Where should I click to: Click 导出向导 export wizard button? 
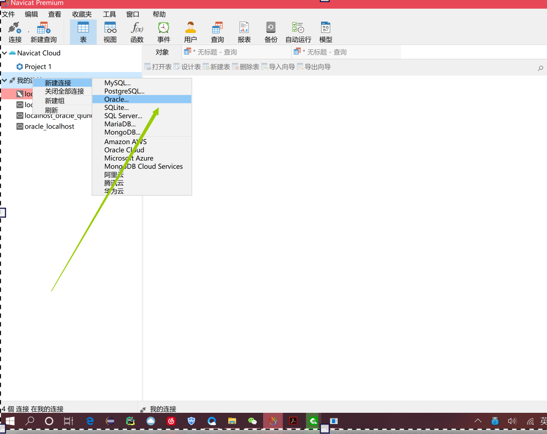314,67
